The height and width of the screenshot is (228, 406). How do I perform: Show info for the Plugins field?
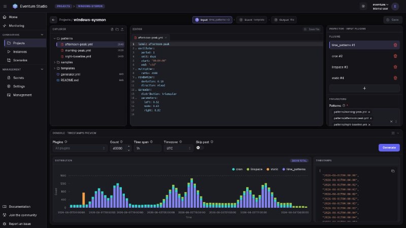(x=66, y=142)
